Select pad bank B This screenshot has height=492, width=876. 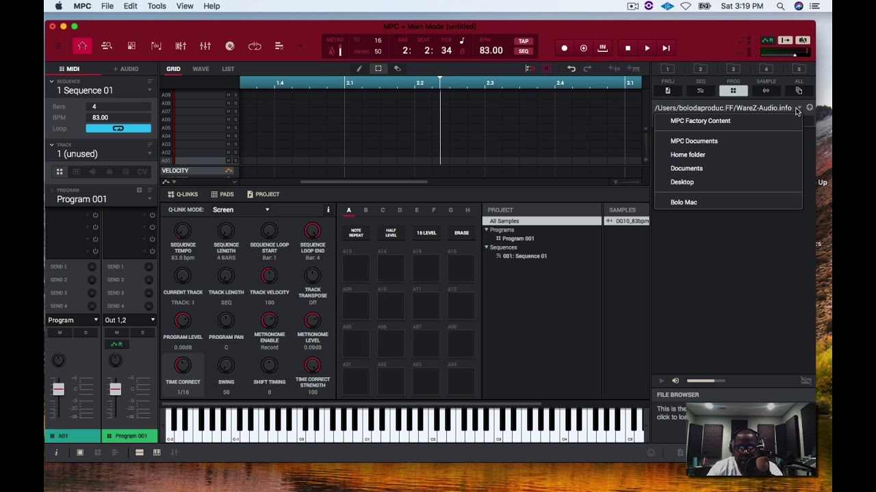pyautogui.click(x=365, y=210)
